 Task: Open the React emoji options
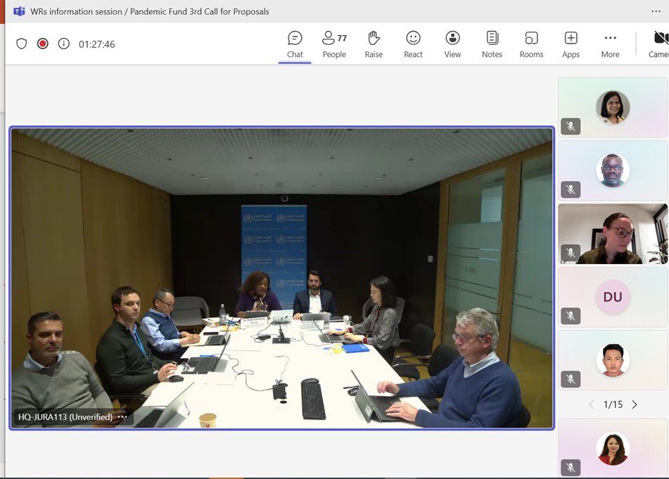(413, 44)
